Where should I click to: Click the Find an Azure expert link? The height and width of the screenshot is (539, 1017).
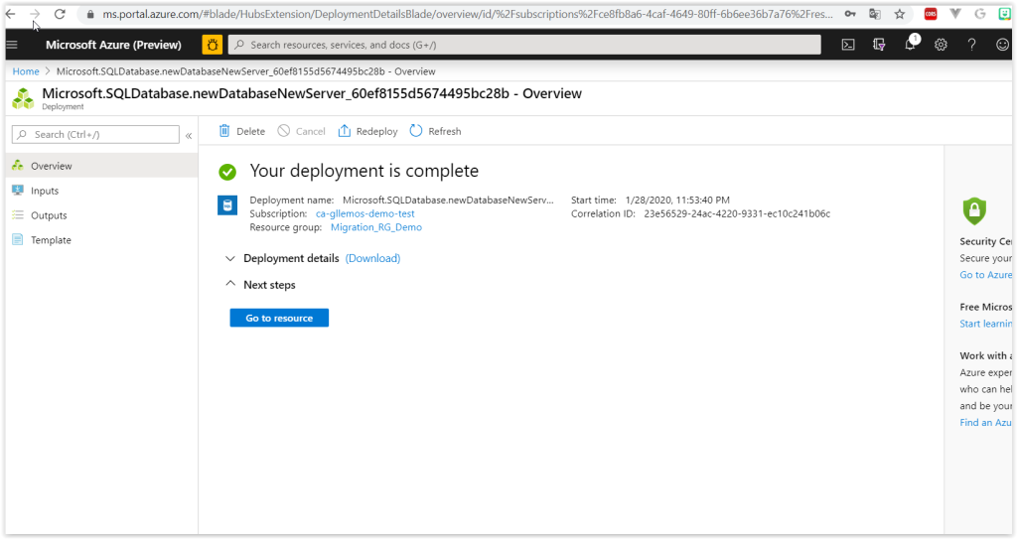pyautogui.click(x=986, y=422)
